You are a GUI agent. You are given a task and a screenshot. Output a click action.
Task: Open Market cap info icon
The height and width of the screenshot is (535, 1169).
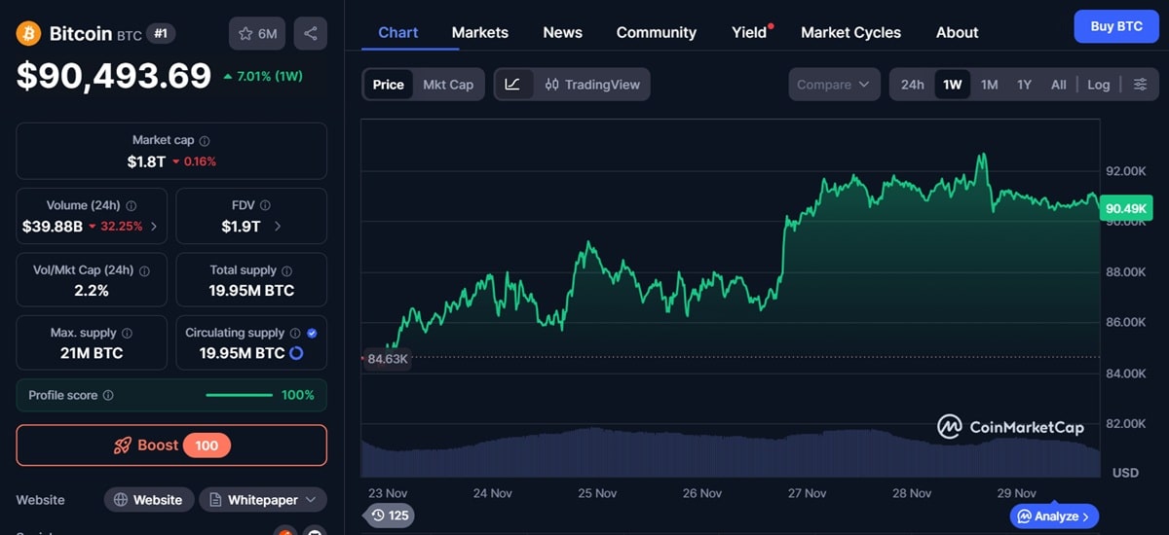coord(205,141)
